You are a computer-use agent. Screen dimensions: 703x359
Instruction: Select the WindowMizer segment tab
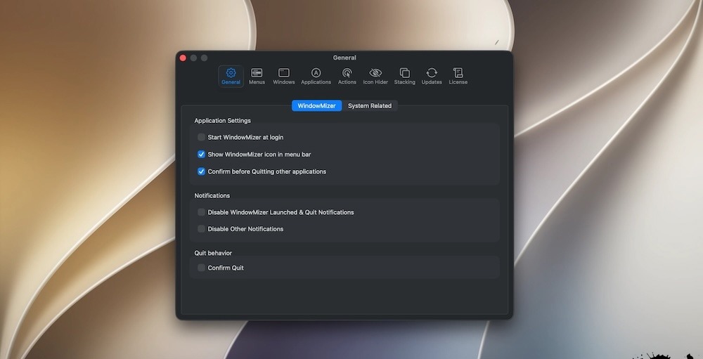coord(316,106)
